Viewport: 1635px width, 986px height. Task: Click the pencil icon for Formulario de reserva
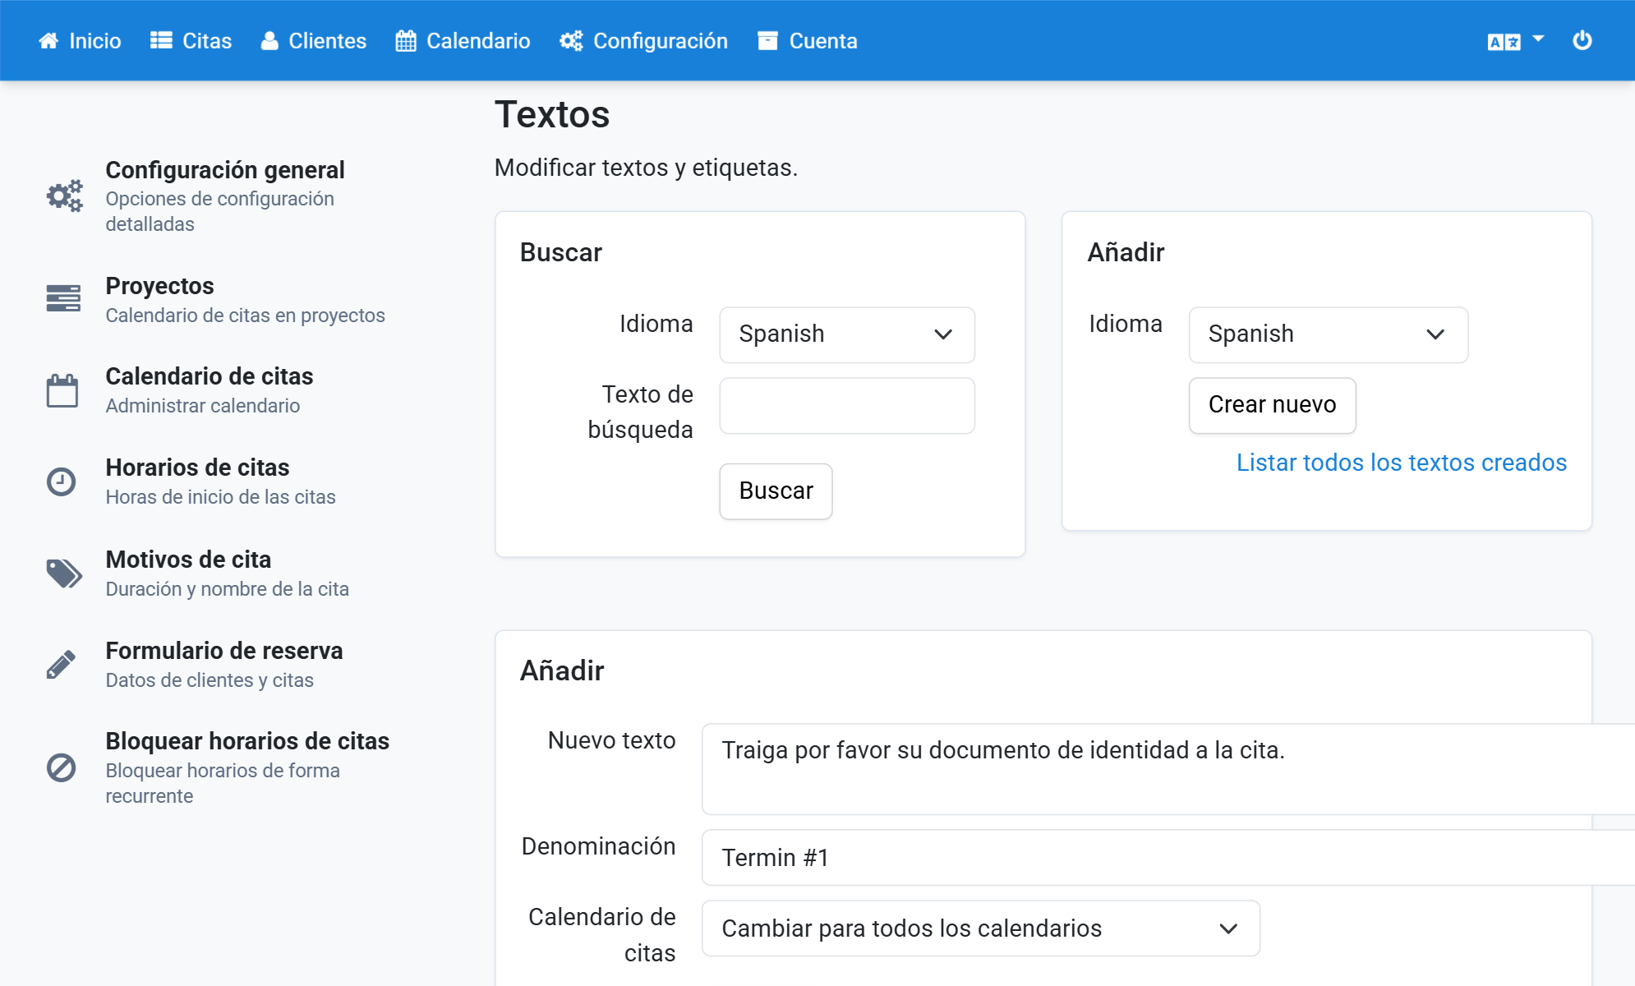click(x=62, y=665)
